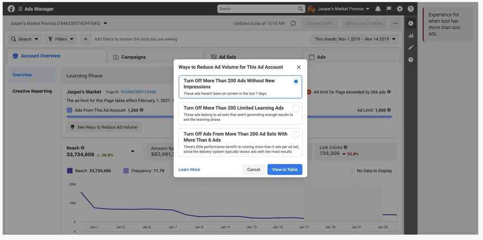
Task: Select Turn Off Limited Learning Ads option
Action: point(240,113)
